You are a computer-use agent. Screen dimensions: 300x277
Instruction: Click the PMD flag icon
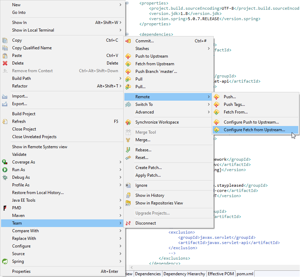click(x=5, y=208)
